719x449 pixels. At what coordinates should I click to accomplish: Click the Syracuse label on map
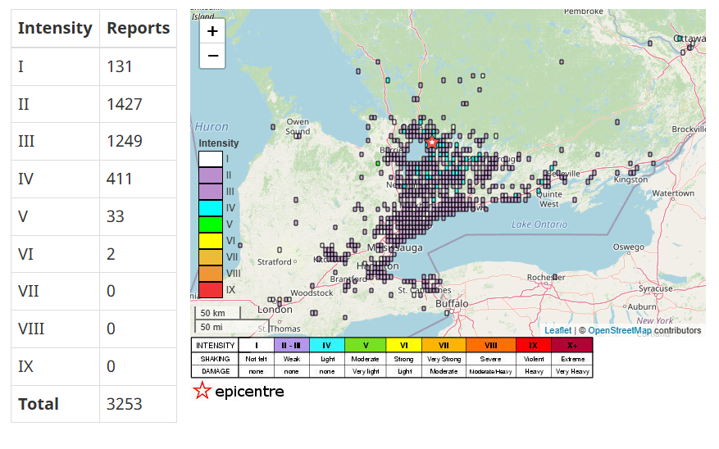pyautogui.click(x=656, y=288)
